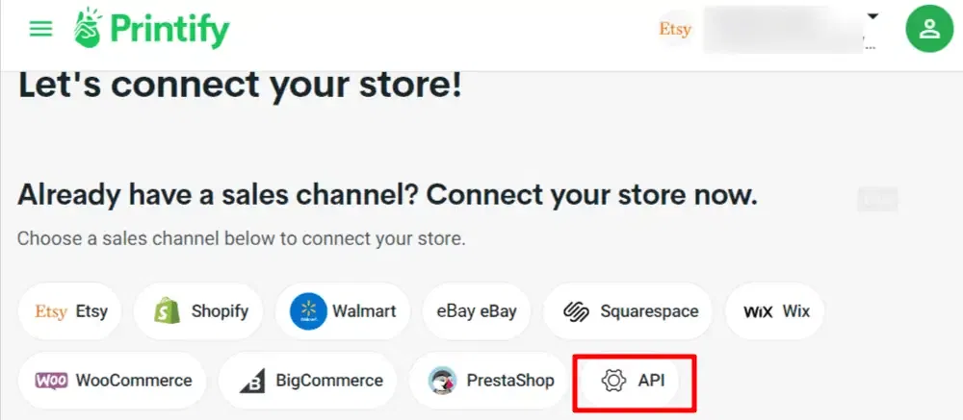Select the Etsy sales channel
This screenshot has height=420, width=963.
click(72, 311)
